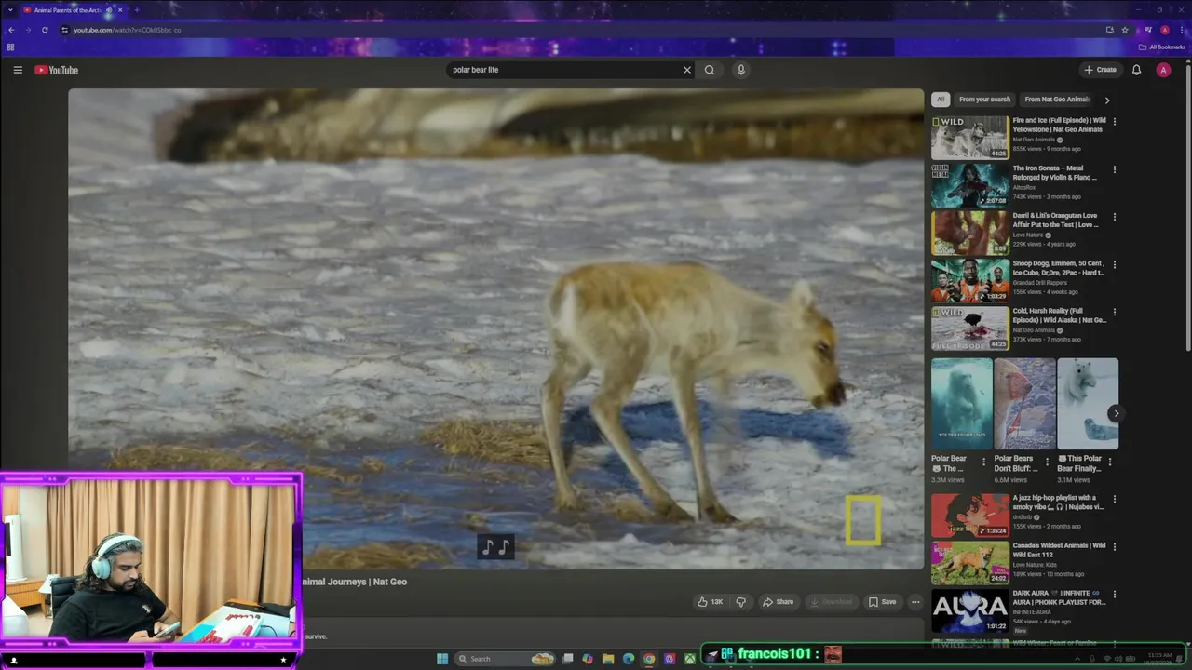Click the music note captions overlay

[495, 547]
